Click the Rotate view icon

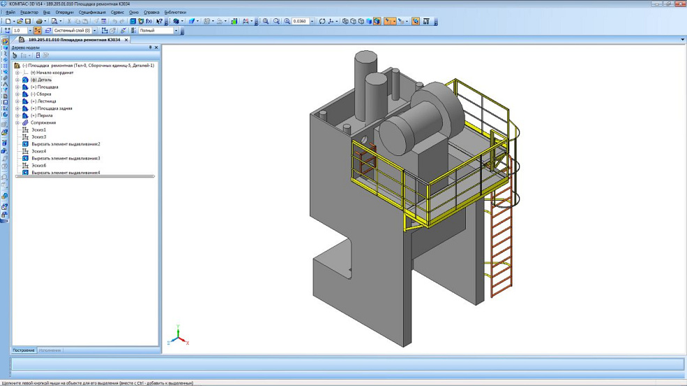tap(322, 22)
